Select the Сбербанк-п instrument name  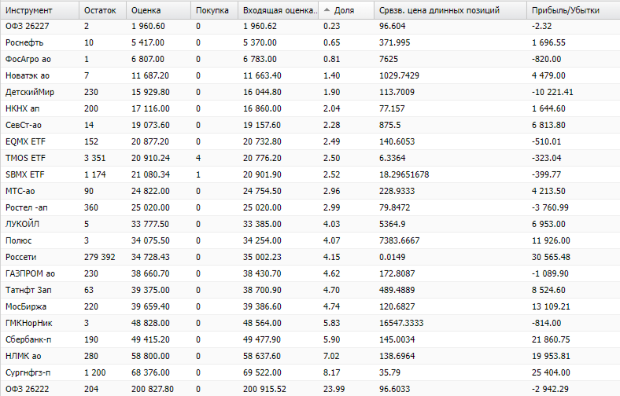[x=28, y=339]
